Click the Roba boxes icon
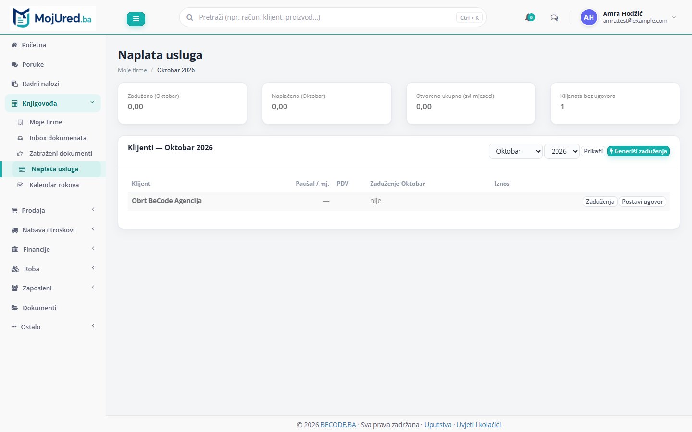The width and height of the screenshot is (692, 432). pyautogui.click(x=15, y=269)
